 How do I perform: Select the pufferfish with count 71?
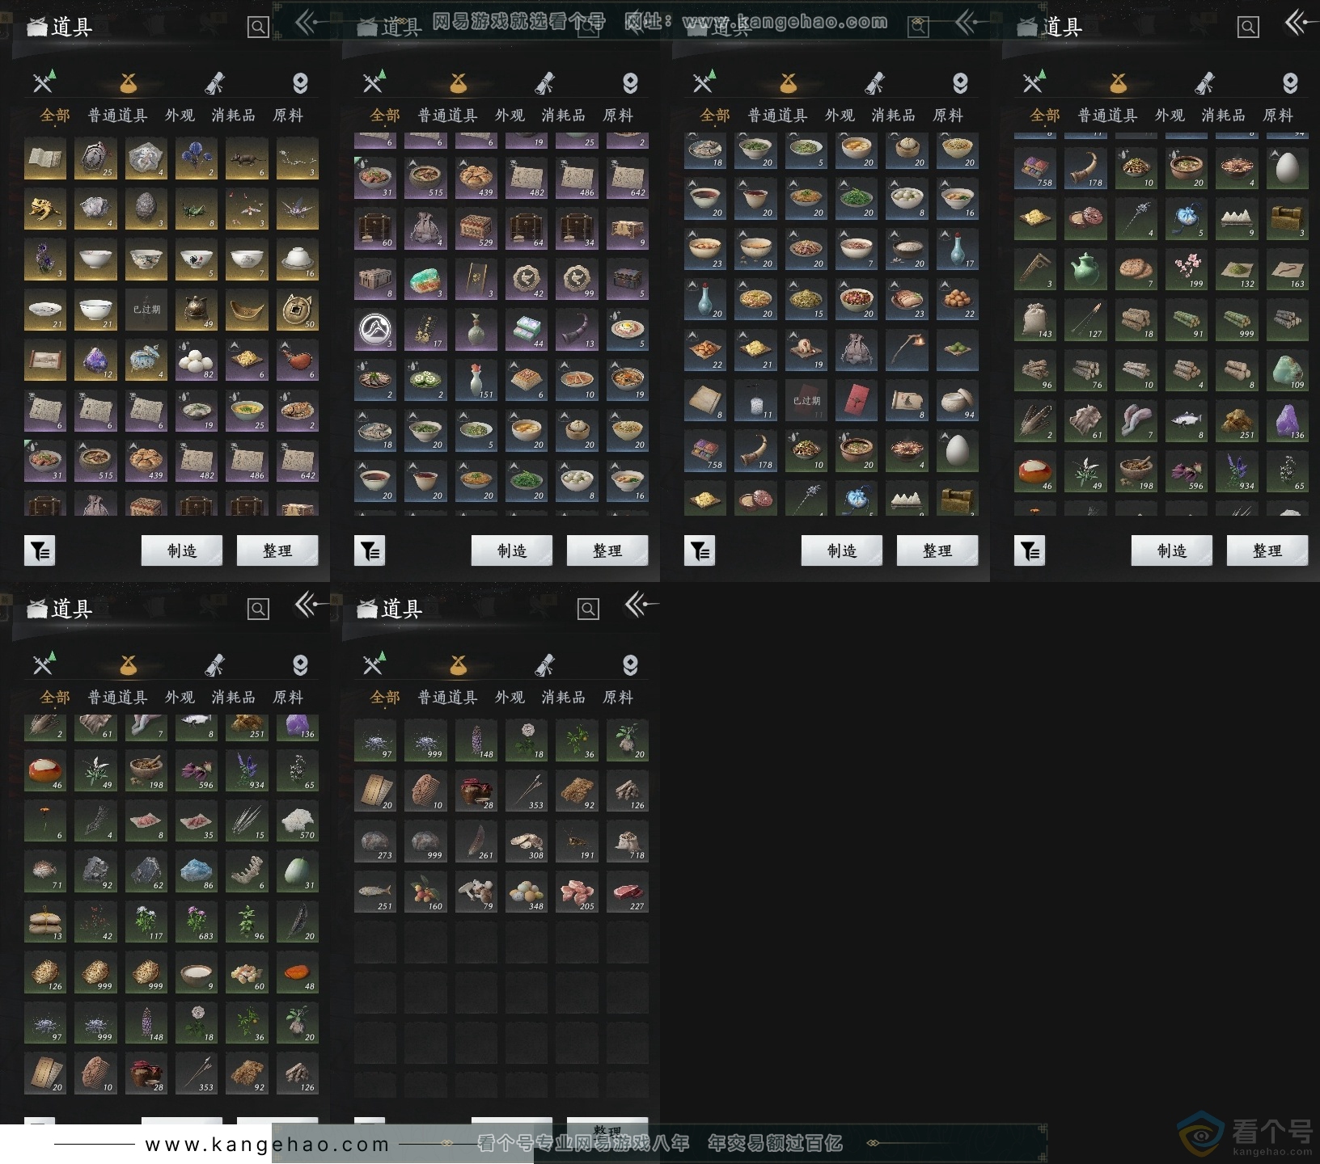pos(45,871)
